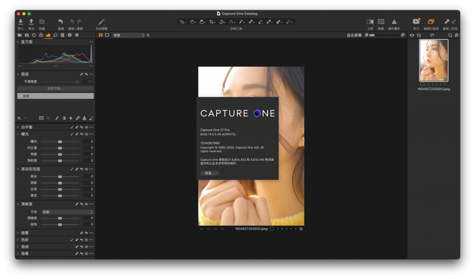Switch to multi-view grid viewer mode

[x=101, y=35]
